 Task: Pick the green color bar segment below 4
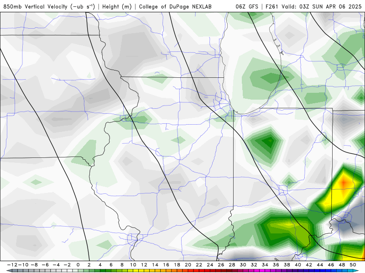[103, 271]
